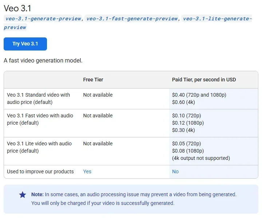Click the Veo 3.1 Fast video row label
The height and width of the screenshot is (218, 262).
(x=40, y=119)
